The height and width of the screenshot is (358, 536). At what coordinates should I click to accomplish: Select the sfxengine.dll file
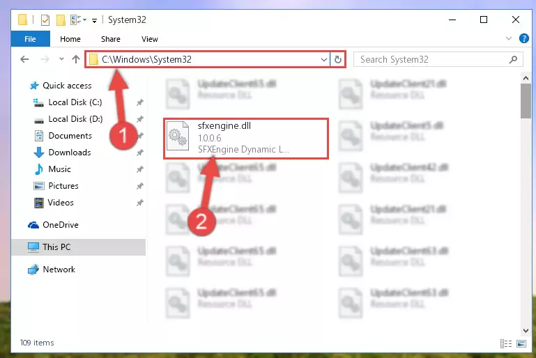[x=246, y=139]
